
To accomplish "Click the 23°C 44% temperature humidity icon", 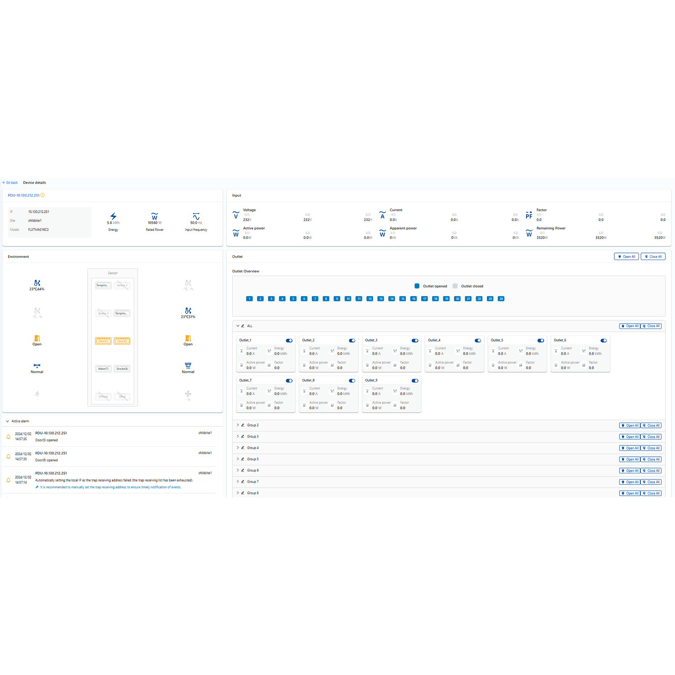I will click(37, 283).
